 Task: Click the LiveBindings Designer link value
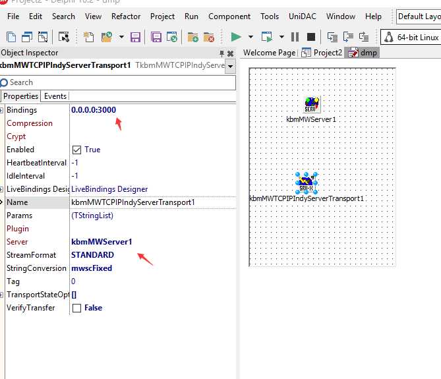pos(109,189)
